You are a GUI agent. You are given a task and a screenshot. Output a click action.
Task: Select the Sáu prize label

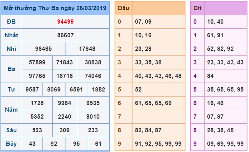(11, 130)
